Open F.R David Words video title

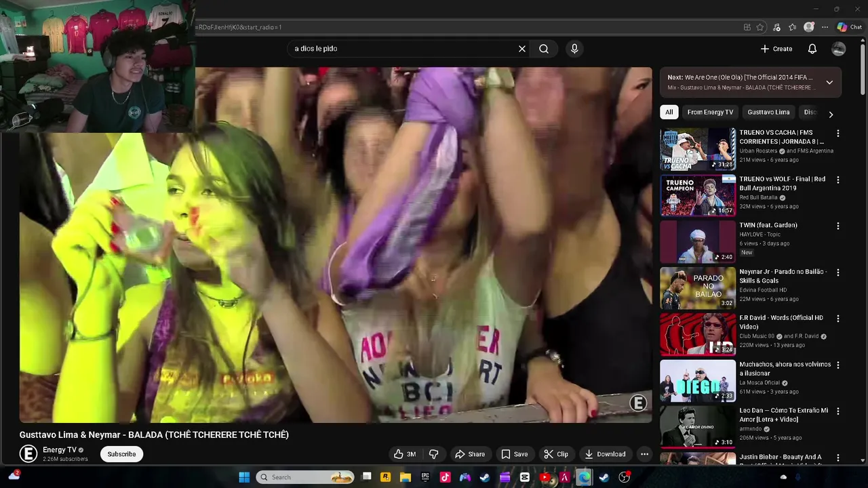coord(781,322)
